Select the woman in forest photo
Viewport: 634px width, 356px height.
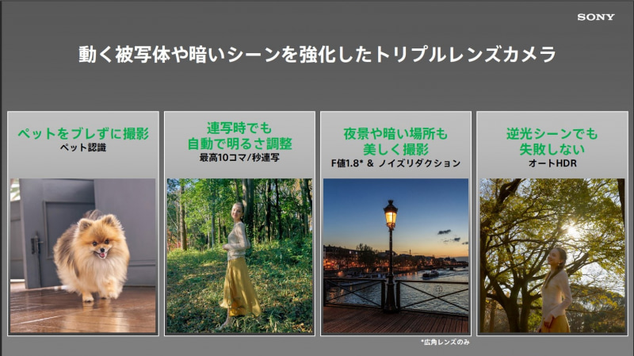239,255
